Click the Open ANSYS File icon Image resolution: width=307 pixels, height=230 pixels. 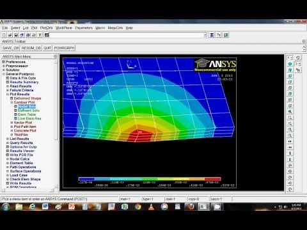point(10,35)
